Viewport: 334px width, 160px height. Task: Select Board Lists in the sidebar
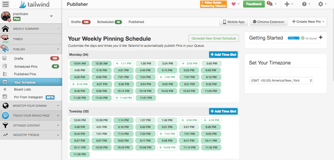pos(22,90)
